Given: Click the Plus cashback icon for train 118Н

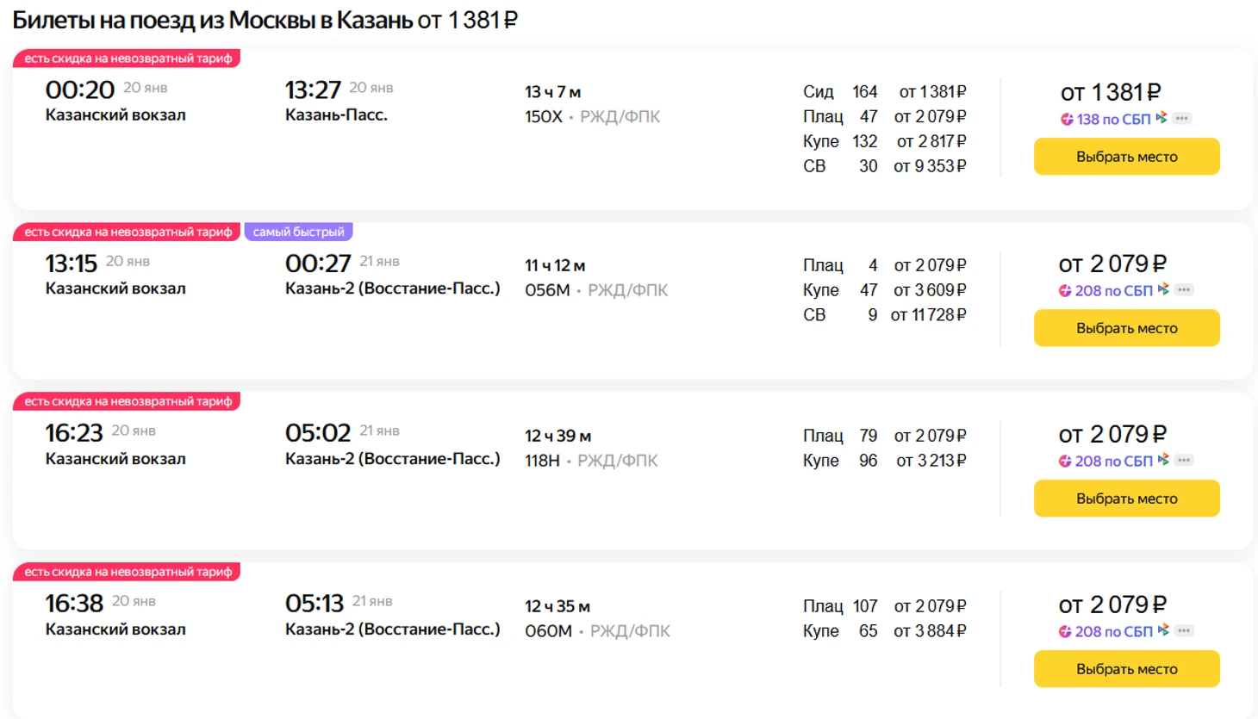Looking at the screenshot, I should click(1065, 462).
